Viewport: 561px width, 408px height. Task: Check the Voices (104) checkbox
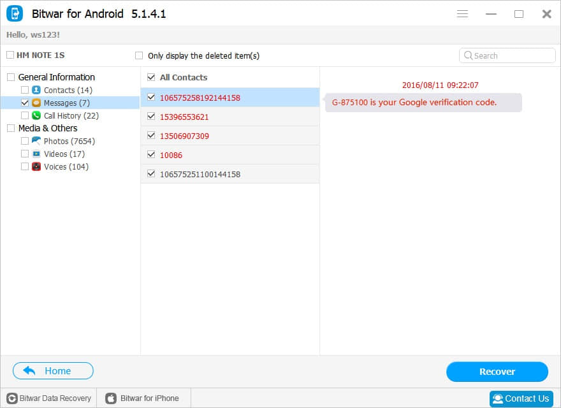tap(25, 166)
